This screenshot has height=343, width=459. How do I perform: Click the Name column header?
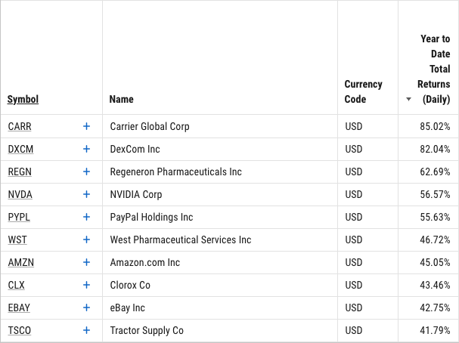[121, 100]
